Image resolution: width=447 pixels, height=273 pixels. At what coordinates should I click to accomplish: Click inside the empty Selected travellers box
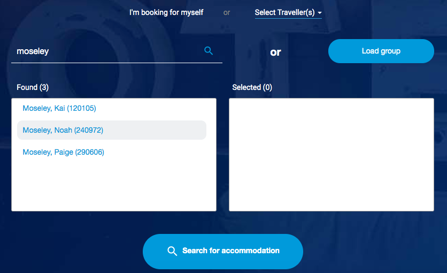coord(332,155)
